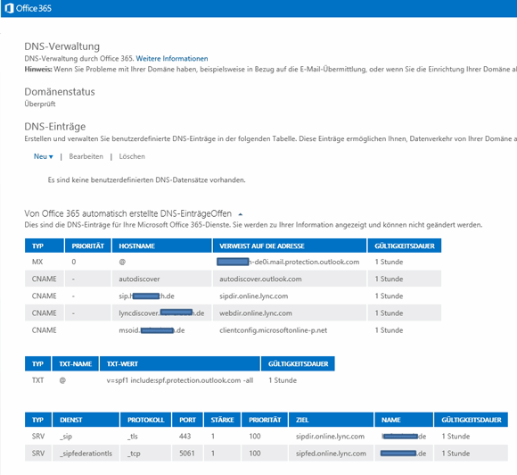Image resolution: width=517 pixels, height=475 pixels.
Task: Select the TXT record type cell
Action: point(37,380)
